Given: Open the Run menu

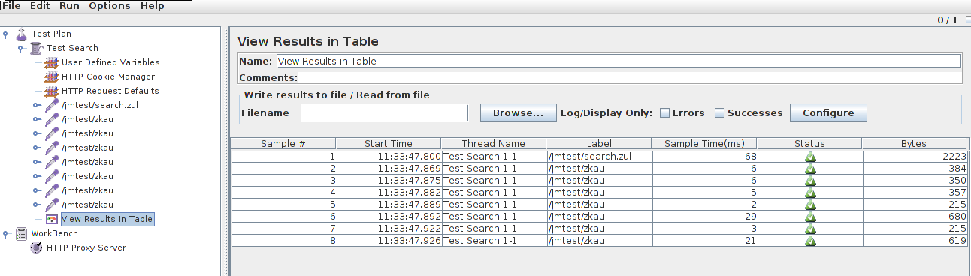Looking at the screenshot, I should pos(69,6).
